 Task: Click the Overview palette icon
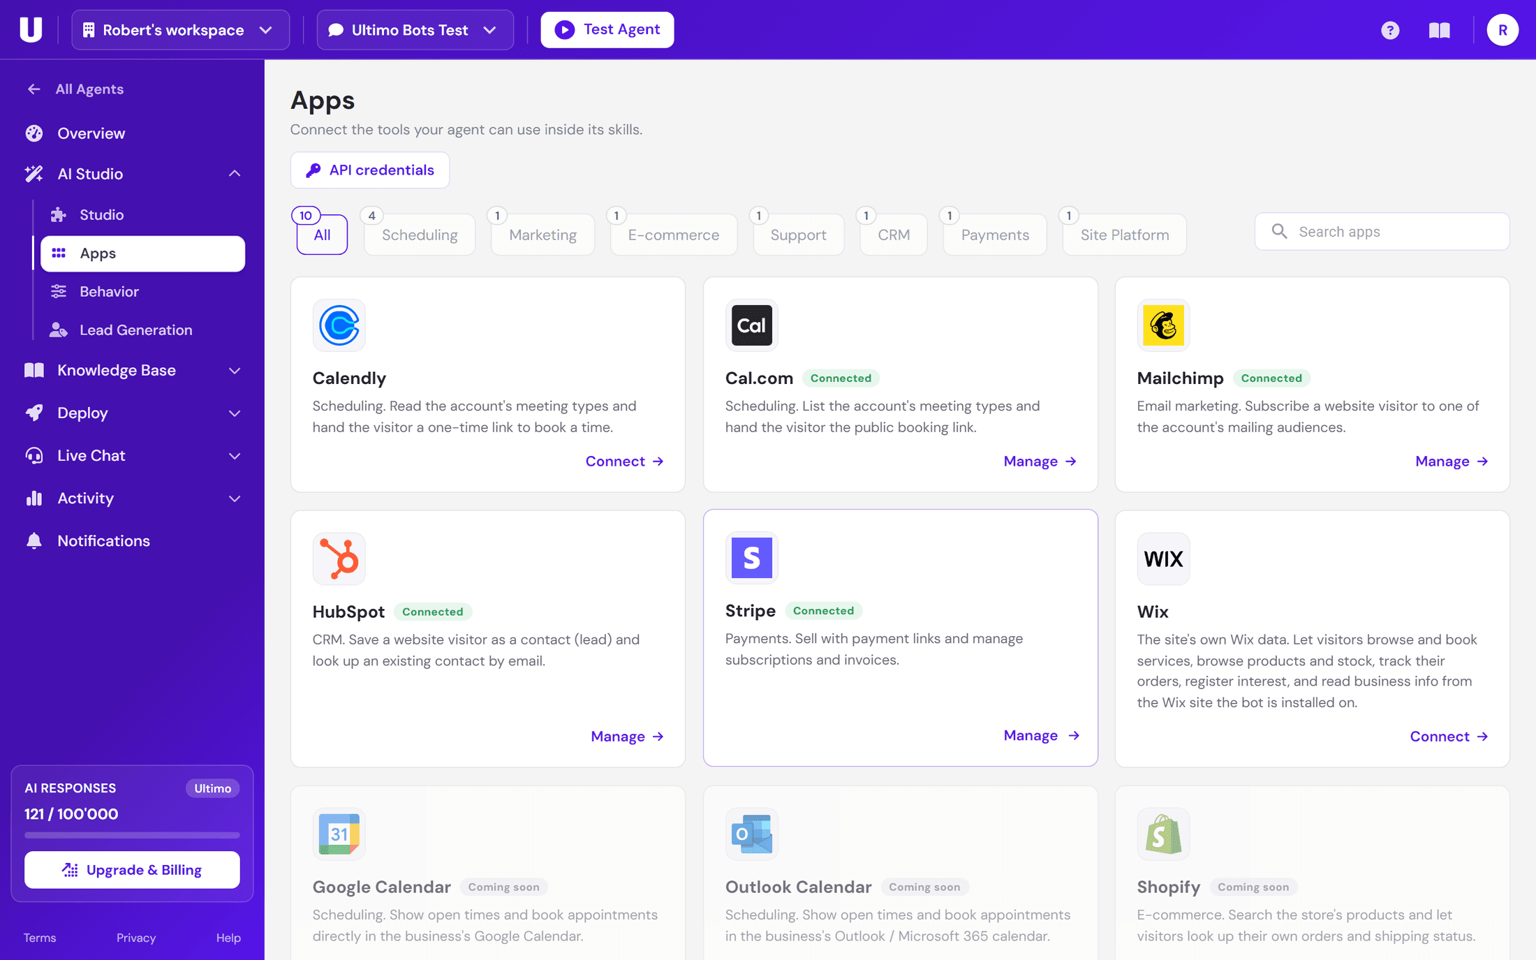click(34, 133)
